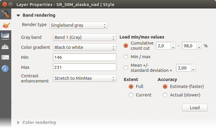Viewport: 216px width, 128px height.
Task: Select the Min / max radio button
Action: click(x=126, y=57)
